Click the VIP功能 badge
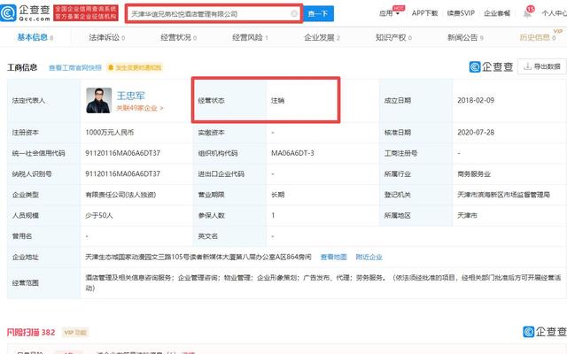Image resolution: width=567 pixels, height=354 pixels. [x=75, y=333]
